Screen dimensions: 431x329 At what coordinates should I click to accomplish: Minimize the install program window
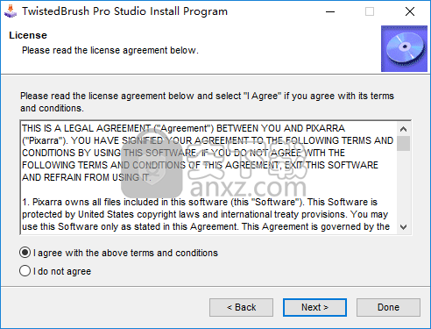click(330, 11)
